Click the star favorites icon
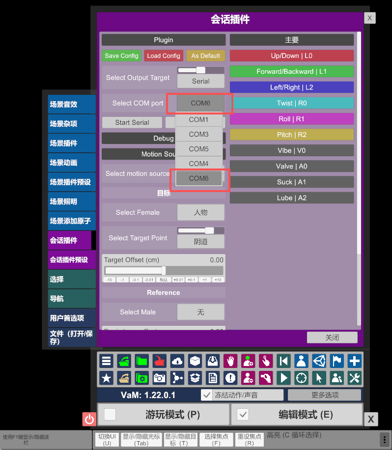This screenshot has width=392, height=450. click(107, 378)
